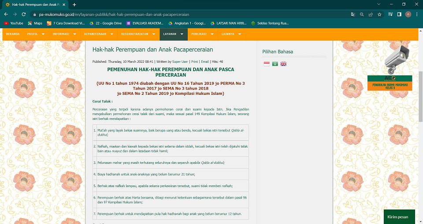Image resolution: width=423 pixels, height=224 pixels.
Task: Expand the LAYANAN dropdown arrow
Action: tap(182, 34)
